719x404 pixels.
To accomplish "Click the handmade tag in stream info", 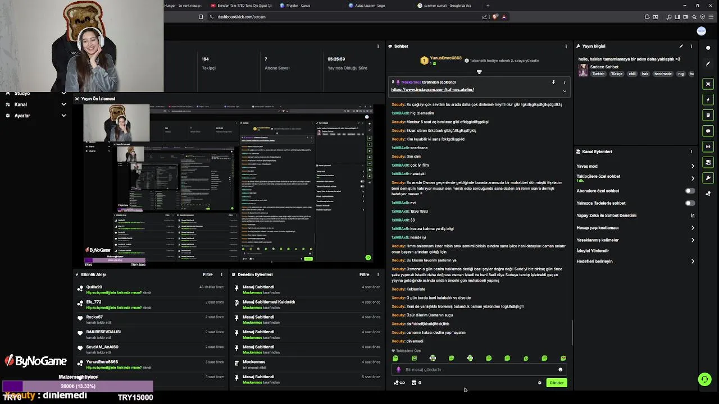I will pyautogui.click(x=663, y=74).
